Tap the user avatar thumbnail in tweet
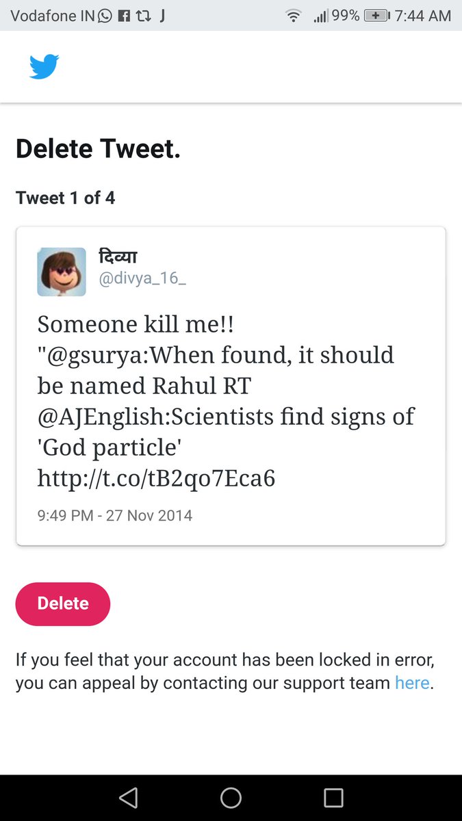Image resolution: width=462 pixels, height=821 pixels. coord(62,272)
